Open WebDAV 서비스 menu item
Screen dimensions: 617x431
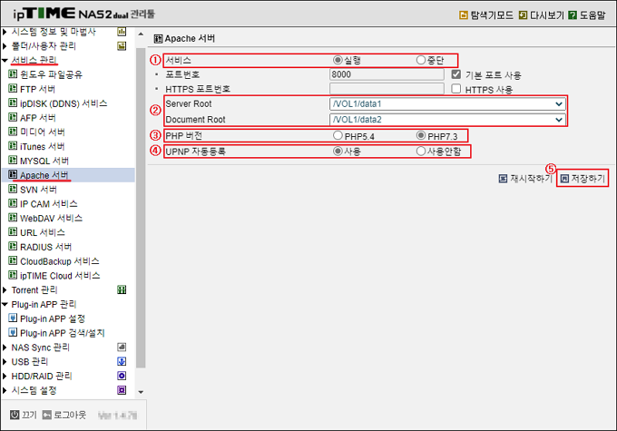(51, 218)
